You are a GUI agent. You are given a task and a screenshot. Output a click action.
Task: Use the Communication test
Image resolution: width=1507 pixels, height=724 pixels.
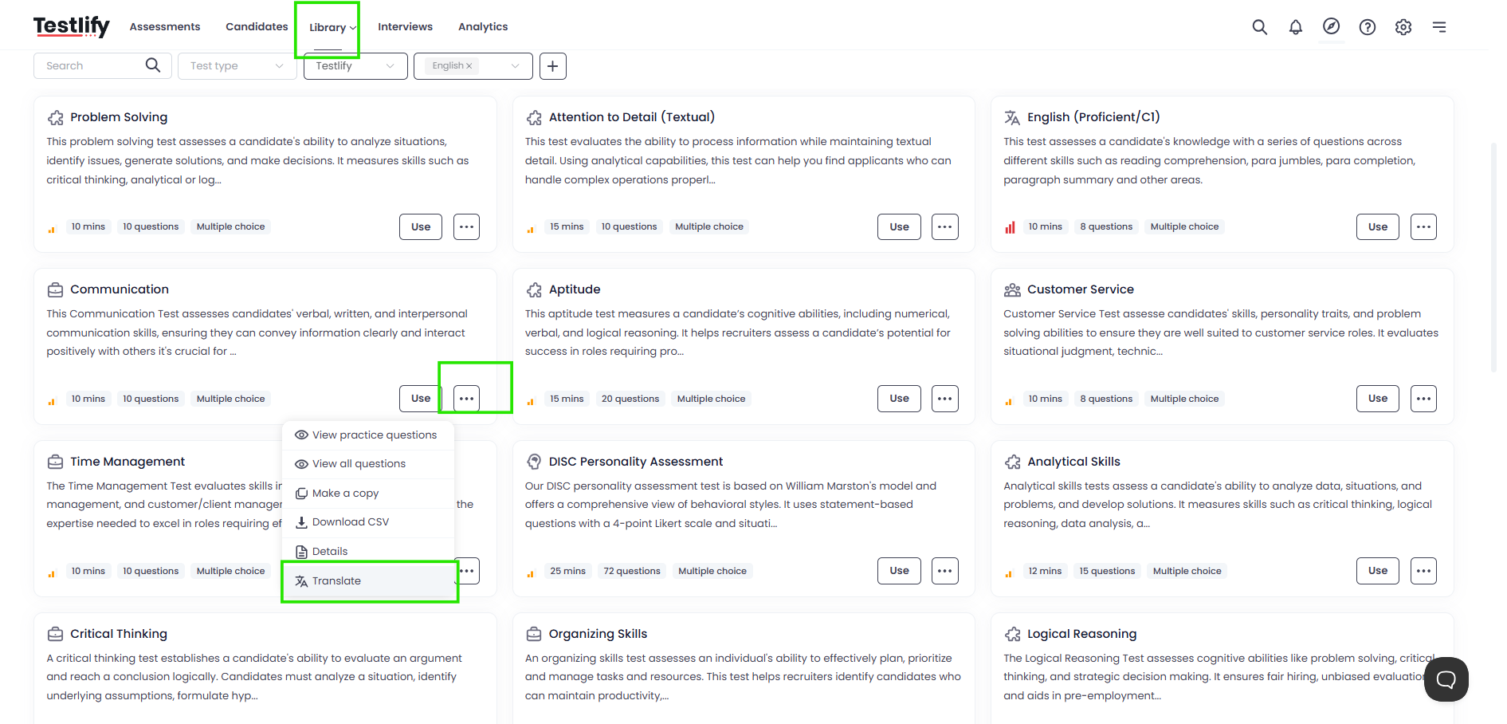click(421, 399)
